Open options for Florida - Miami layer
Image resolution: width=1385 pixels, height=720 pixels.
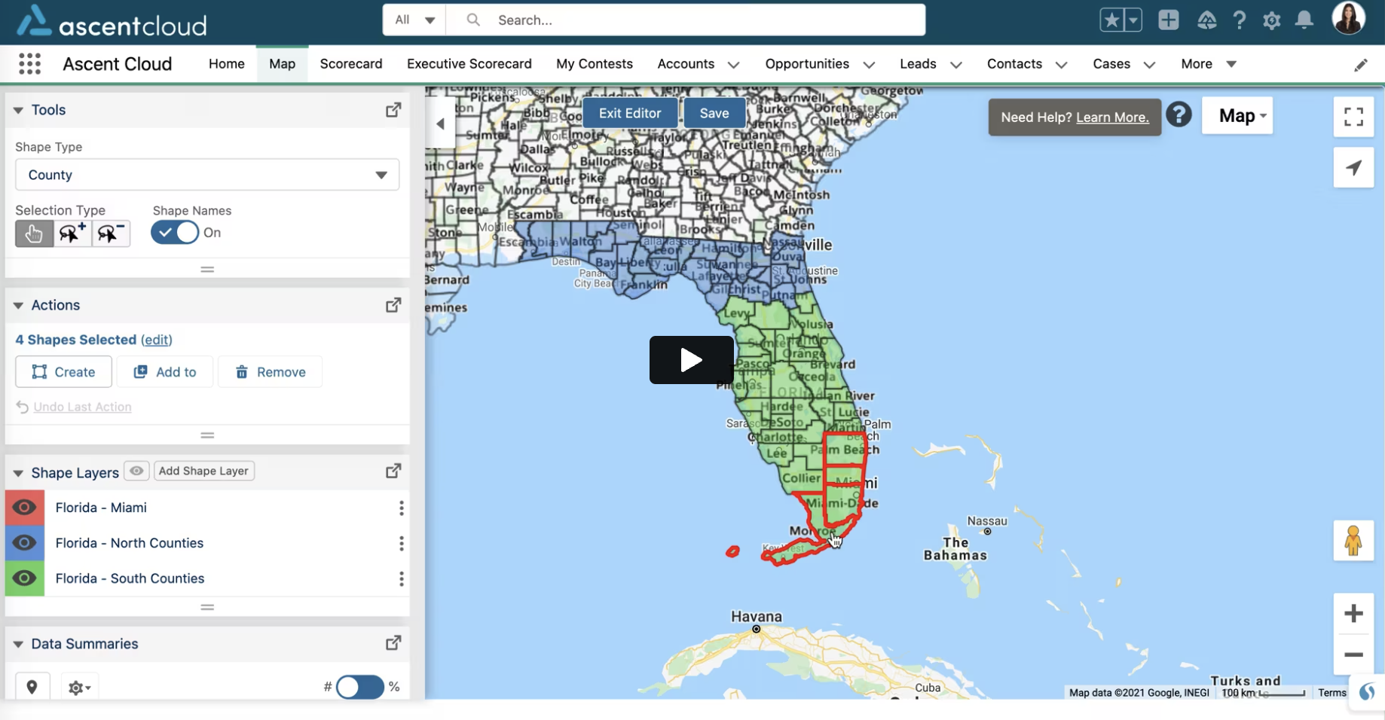(x=402, y=508)
